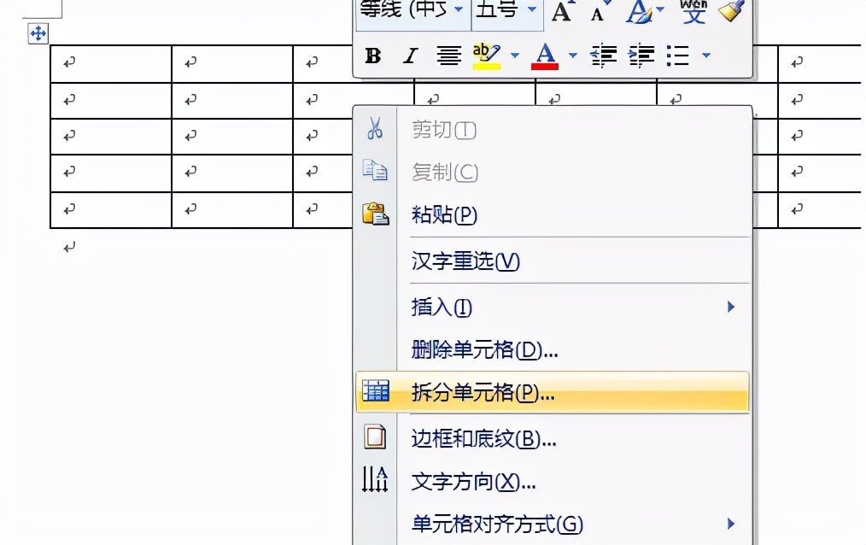Toggle bold formatting in mini toolbar

(373, 56)
